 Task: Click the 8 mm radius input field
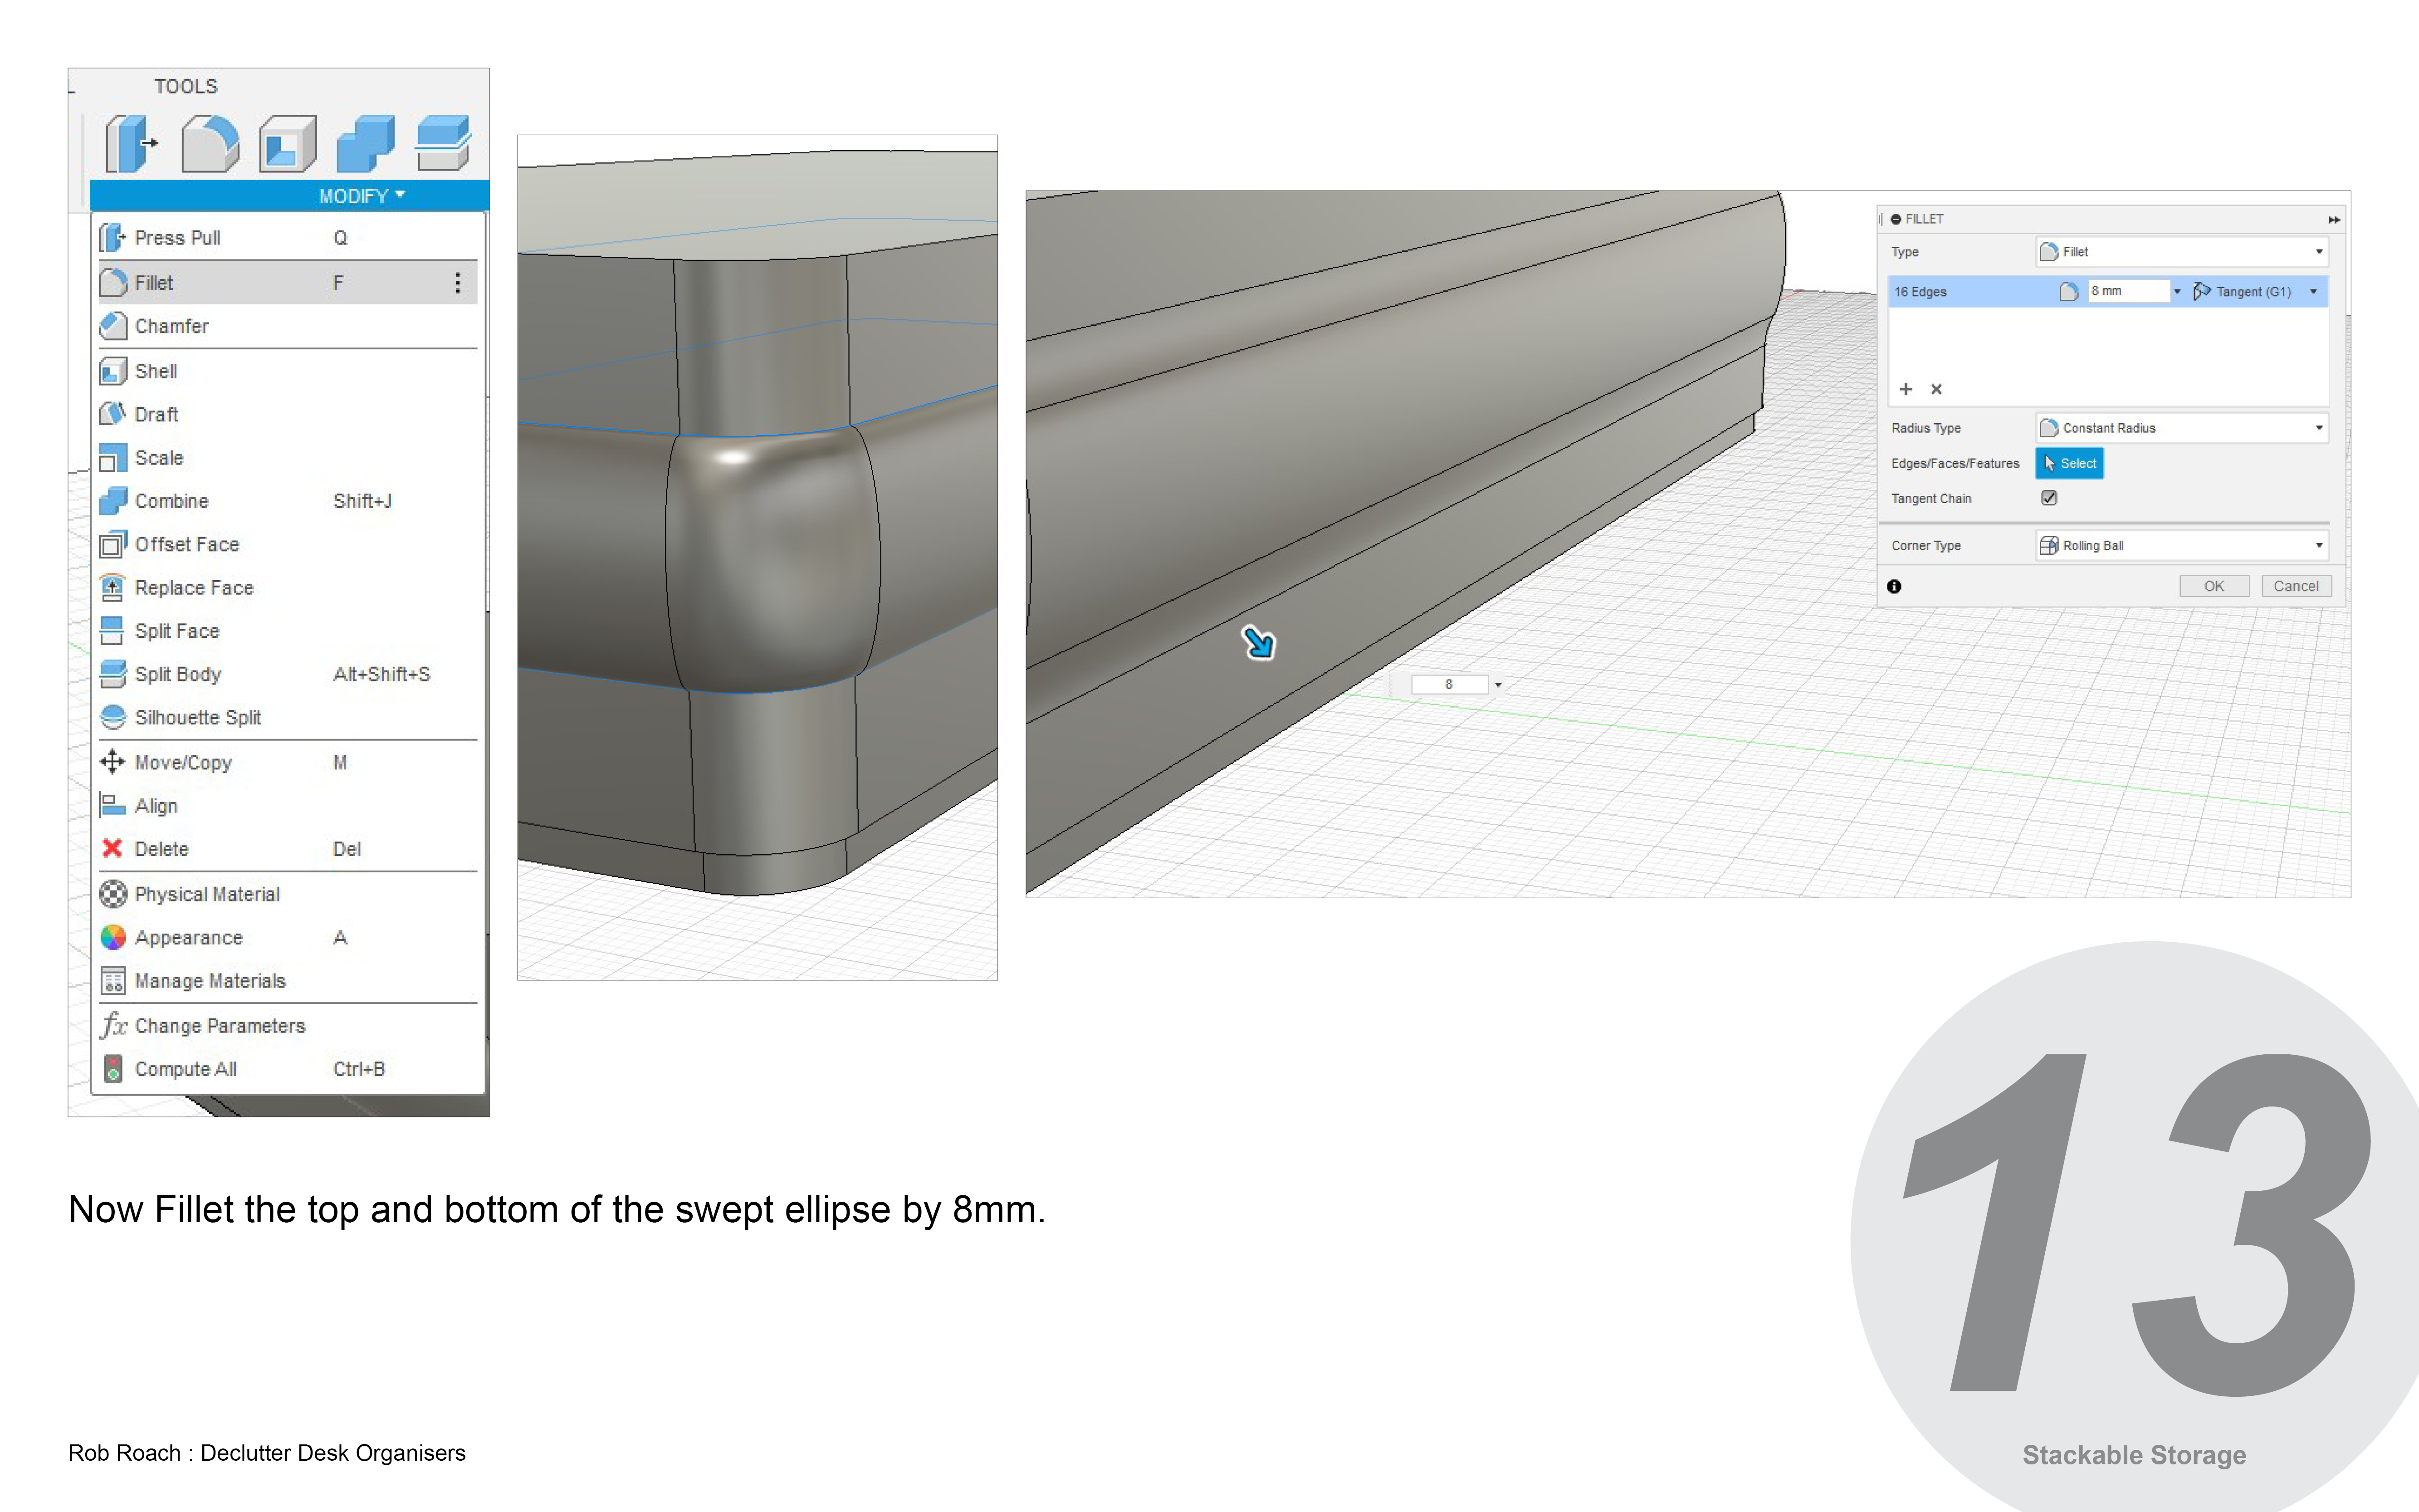point(2127,291)
